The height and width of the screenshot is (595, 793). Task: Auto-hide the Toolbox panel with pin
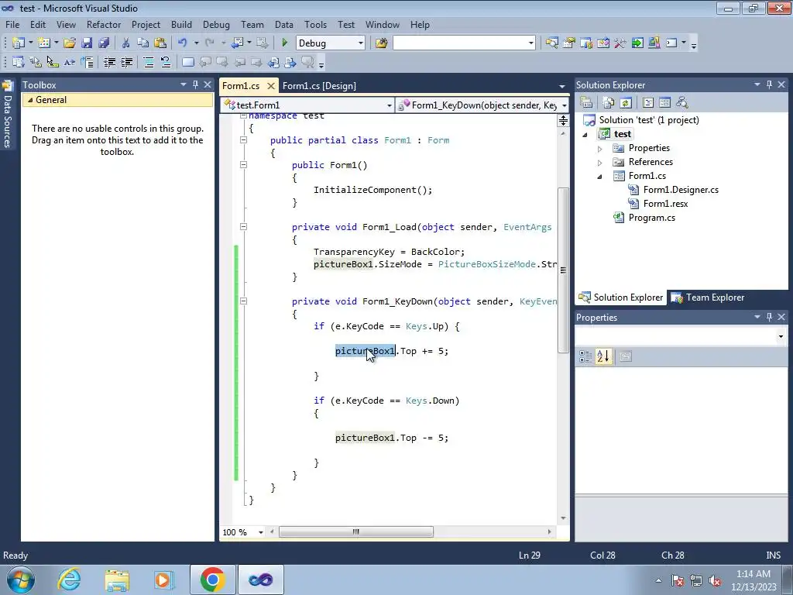click(195, 84)
